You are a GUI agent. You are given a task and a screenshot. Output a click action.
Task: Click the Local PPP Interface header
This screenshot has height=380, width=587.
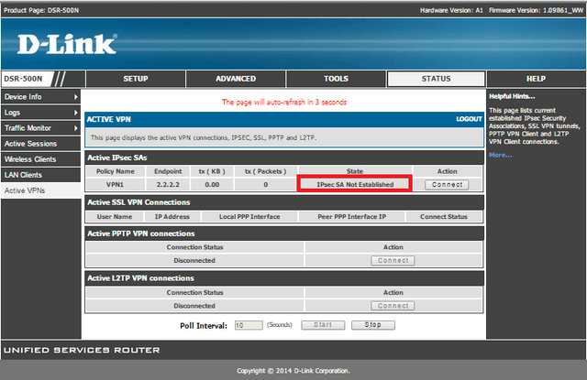point(249,217)
